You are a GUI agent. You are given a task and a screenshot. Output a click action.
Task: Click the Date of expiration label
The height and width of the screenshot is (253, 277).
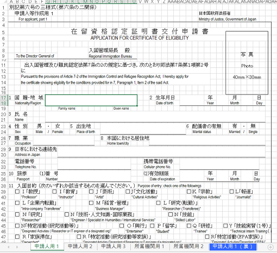(x=162, y=179)
